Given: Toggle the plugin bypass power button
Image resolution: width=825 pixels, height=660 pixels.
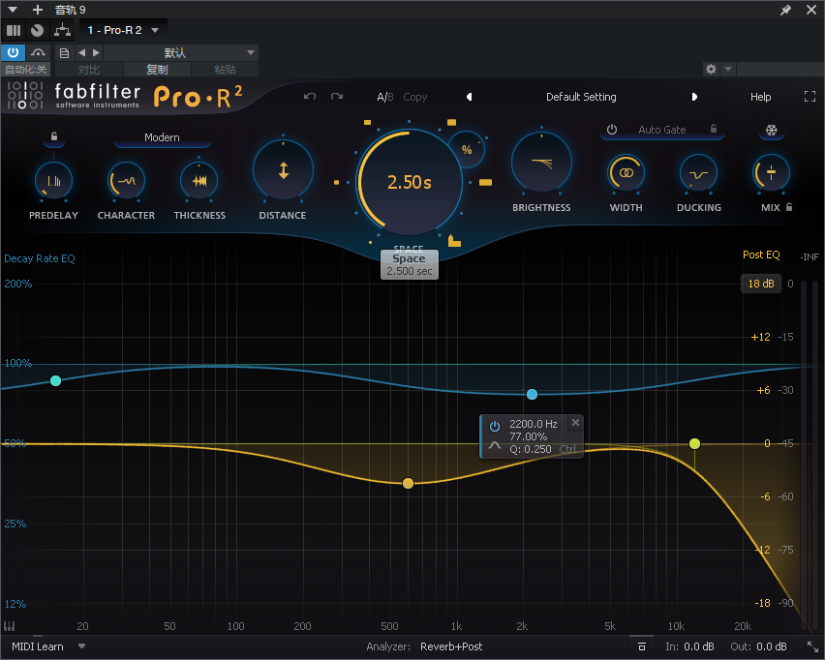Looking at the screenshot, I should pos(14,52).
